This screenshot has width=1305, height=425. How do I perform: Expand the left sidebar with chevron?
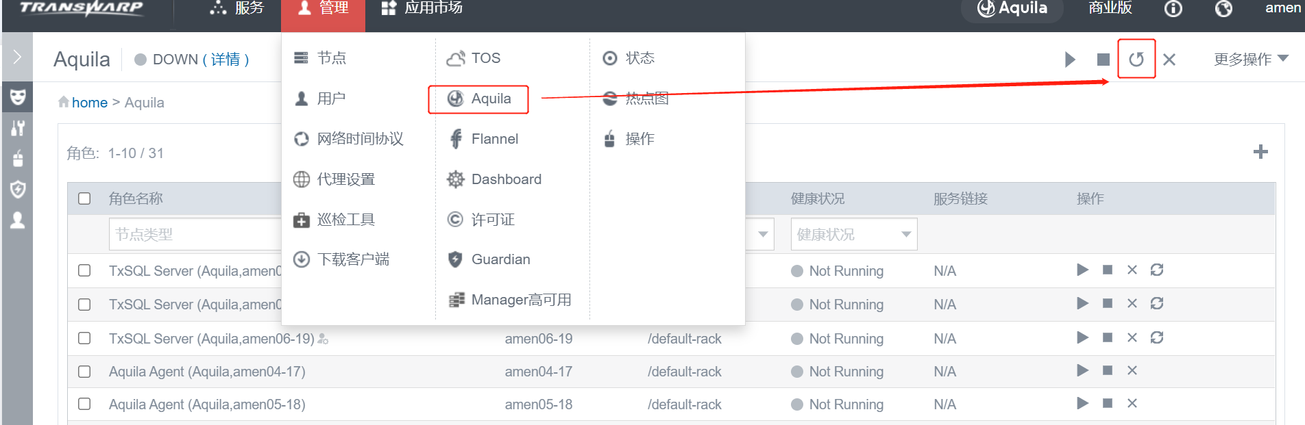[x=17, y=57]
